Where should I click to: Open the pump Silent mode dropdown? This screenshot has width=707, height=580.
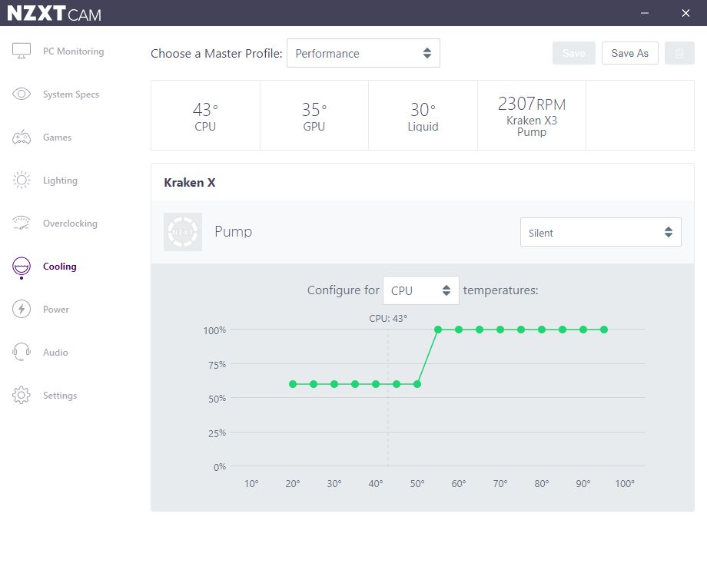coord(601,232)
